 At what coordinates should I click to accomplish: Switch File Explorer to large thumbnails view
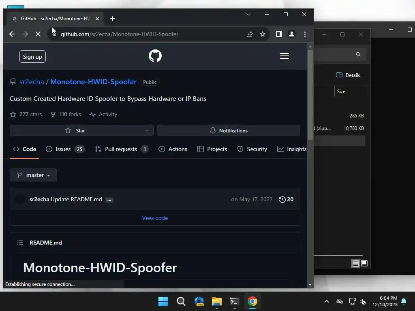(364, 263)
